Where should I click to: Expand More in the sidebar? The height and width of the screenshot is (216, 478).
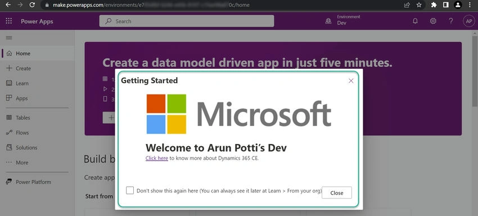pyautogui.click(x=37, y=163)
